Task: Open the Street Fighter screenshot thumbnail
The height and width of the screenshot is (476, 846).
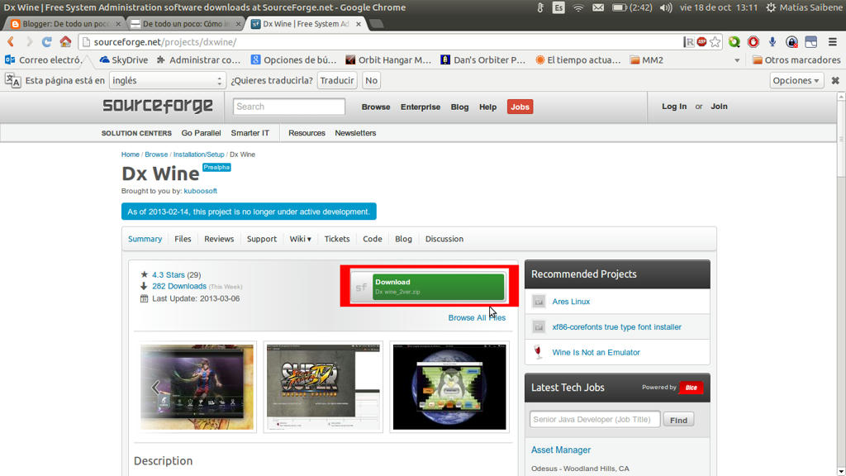Action: pyautogui.click(x=323, y=387)
